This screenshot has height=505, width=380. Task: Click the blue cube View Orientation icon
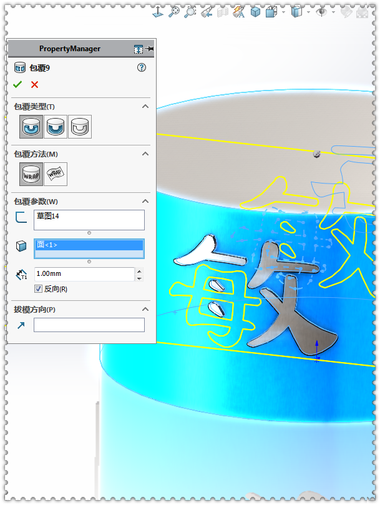(255, 12)
